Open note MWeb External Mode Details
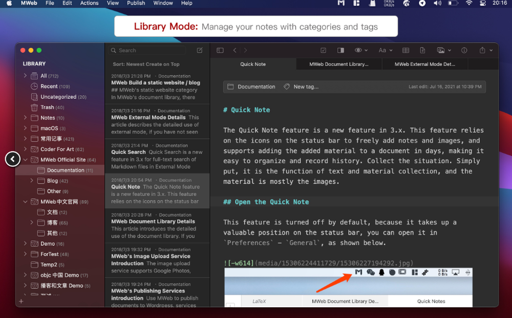This screenshot has height=318, width=512. [157, 121]
